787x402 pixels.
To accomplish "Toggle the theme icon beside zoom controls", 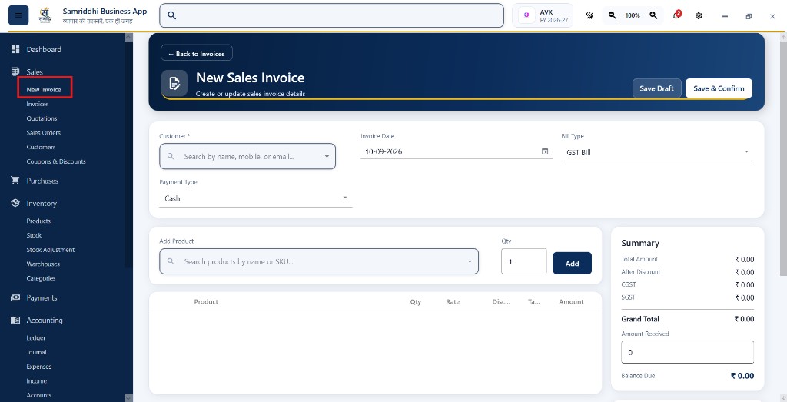I will (589, 15).
